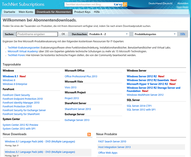Open the Windows Server 2012 R2 link
Viewport: 191px width, 157px height.
click(142, 76)
